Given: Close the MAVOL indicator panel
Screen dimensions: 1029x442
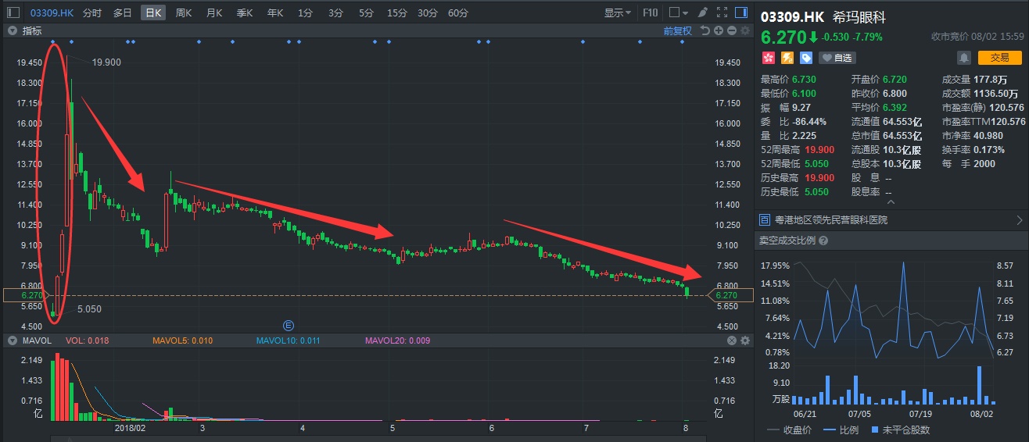Looking at the screenshot, I should (732, 340).
